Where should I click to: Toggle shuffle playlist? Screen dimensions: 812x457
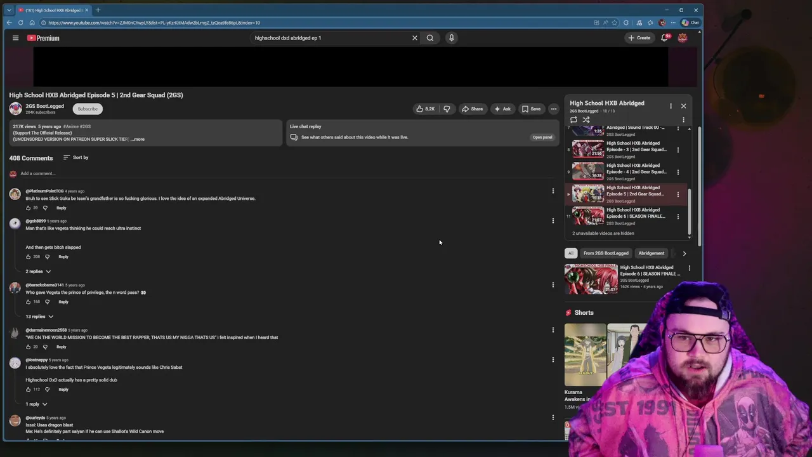pos(586,120)
